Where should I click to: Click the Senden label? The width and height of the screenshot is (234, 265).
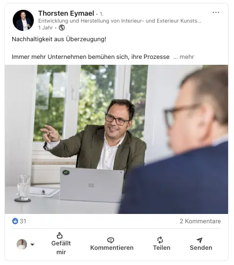(x=201, y=248)
